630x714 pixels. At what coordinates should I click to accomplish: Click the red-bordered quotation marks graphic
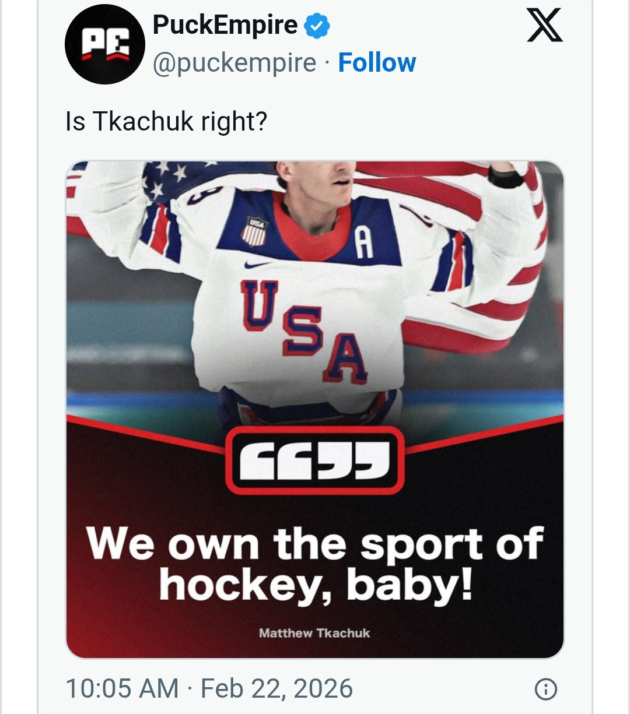click(315, 460)
